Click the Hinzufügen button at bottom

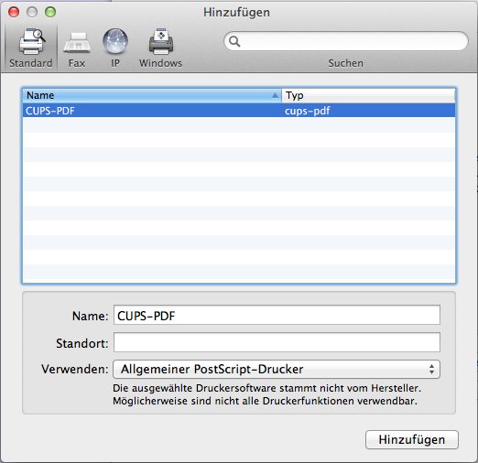(412, 439)
